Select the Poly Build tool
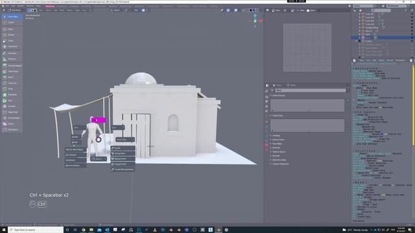 [x=12, y=94]
